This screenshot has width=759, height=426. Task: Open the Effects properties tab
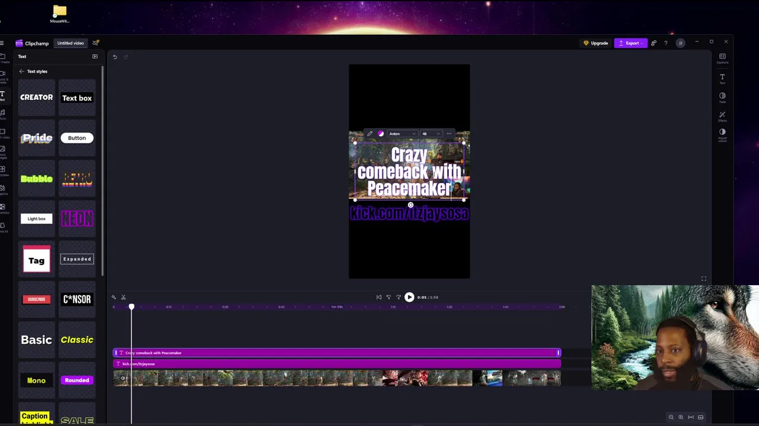coord(722,116)
